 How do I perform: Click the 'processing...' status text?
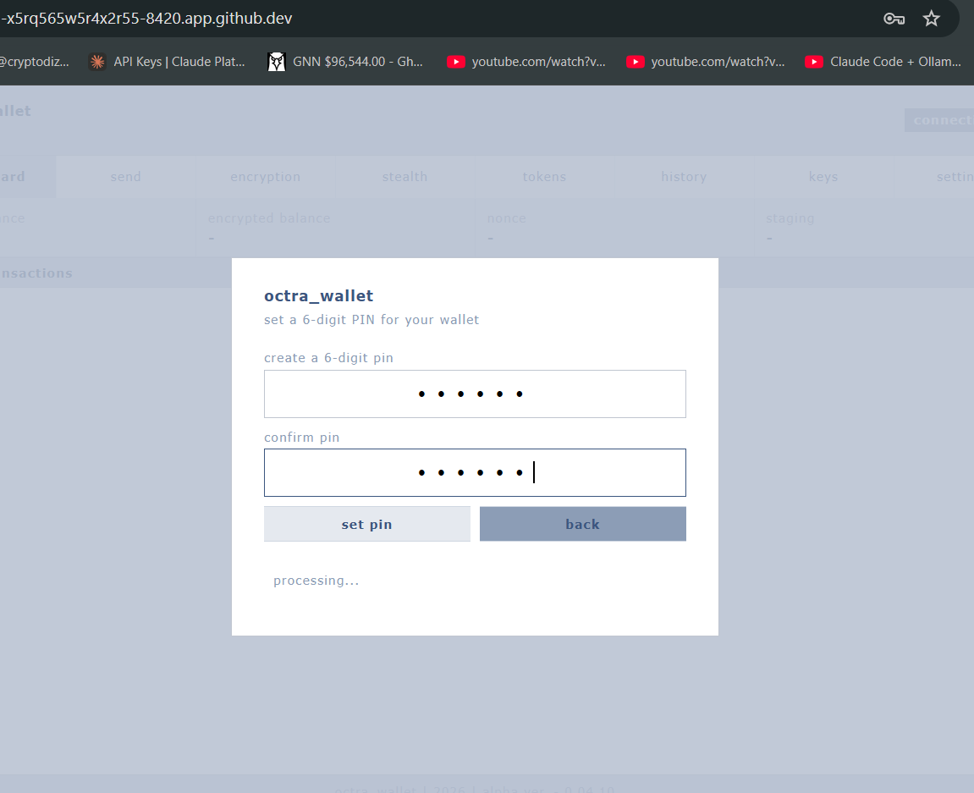click(x=316, y=581)
